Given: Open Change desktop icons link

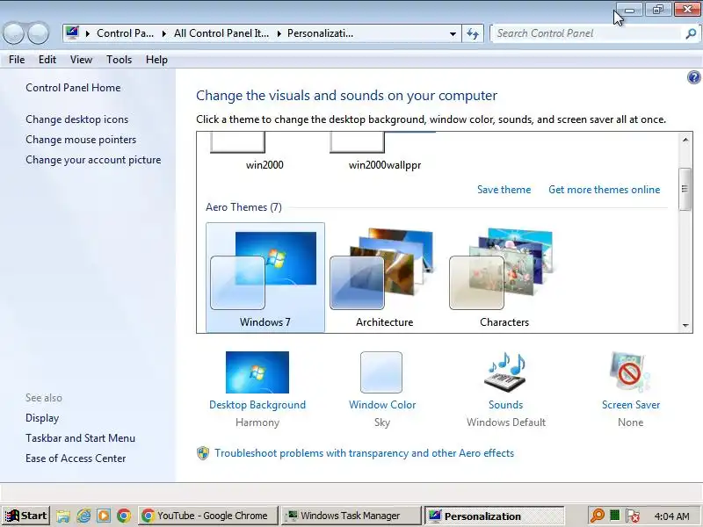Looking at the screenshot, I should [x=77, y=119].
